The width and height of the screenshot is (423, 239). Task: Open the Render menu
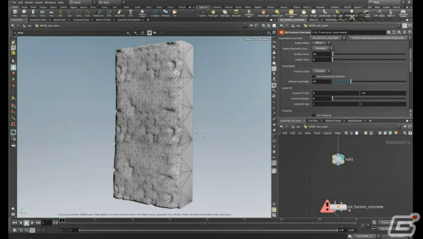pyautogui.click(x=30, y=3)
